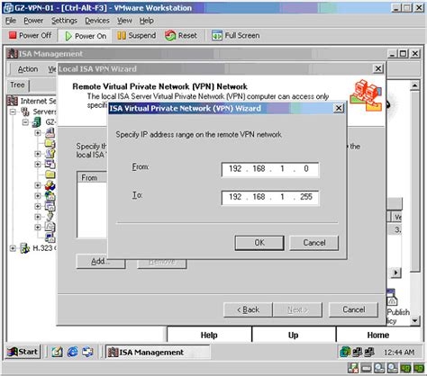Collapse the GZ server tree node
427x376 pixels.
point(25,122)
